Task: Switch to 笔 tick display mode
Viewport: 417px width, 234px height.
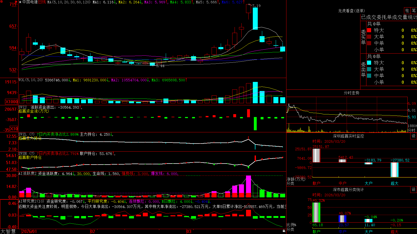Action: (414, 11)
